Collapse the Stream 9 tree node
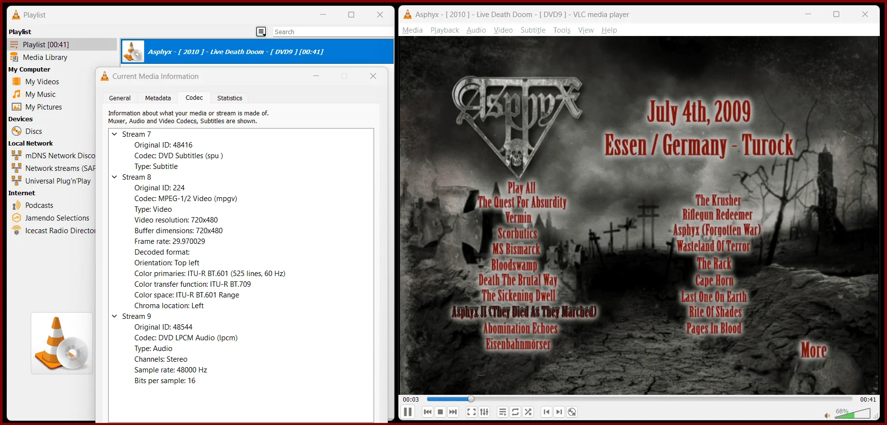This screenshot has width=887, height=425. point(114,316)
